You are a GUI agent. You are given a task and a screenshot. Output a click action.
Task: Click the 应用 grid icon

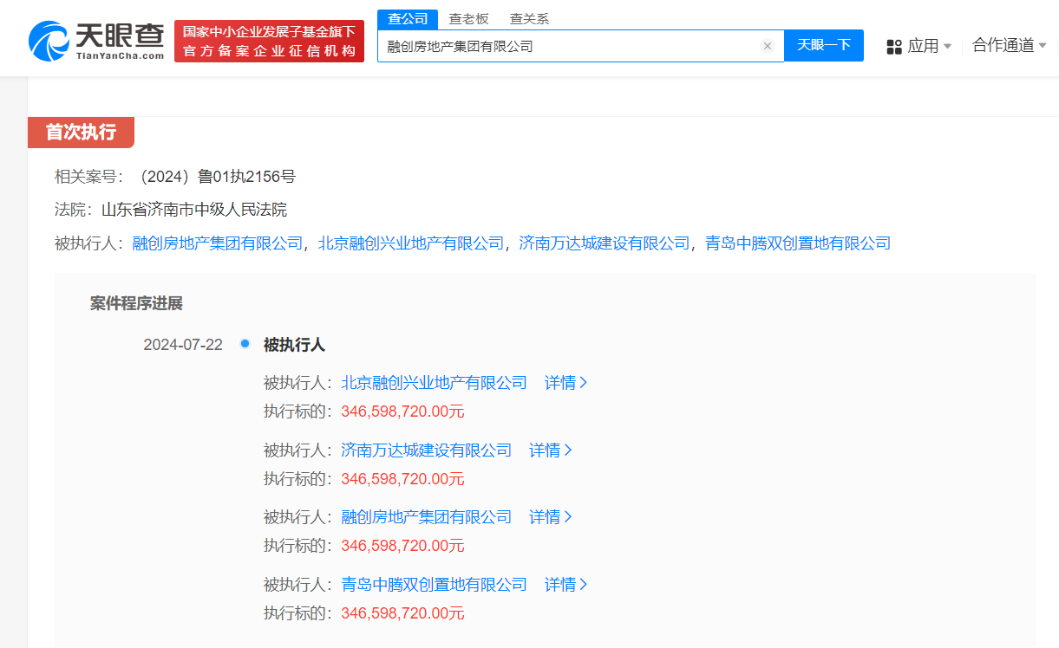click(893, 47)
